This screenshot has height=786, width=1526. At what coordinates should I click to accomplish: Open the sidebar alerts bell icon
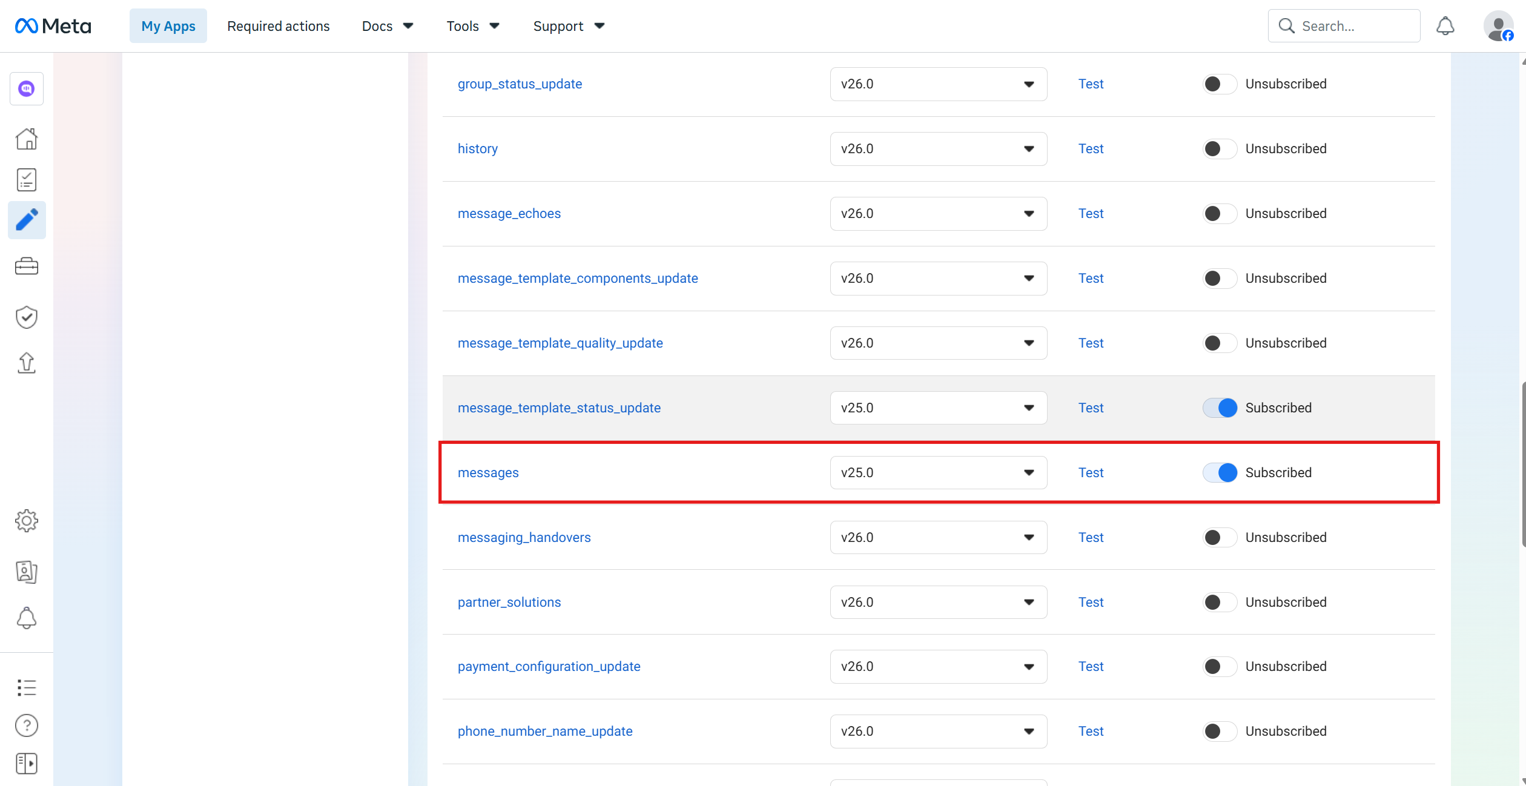(27, 618)
